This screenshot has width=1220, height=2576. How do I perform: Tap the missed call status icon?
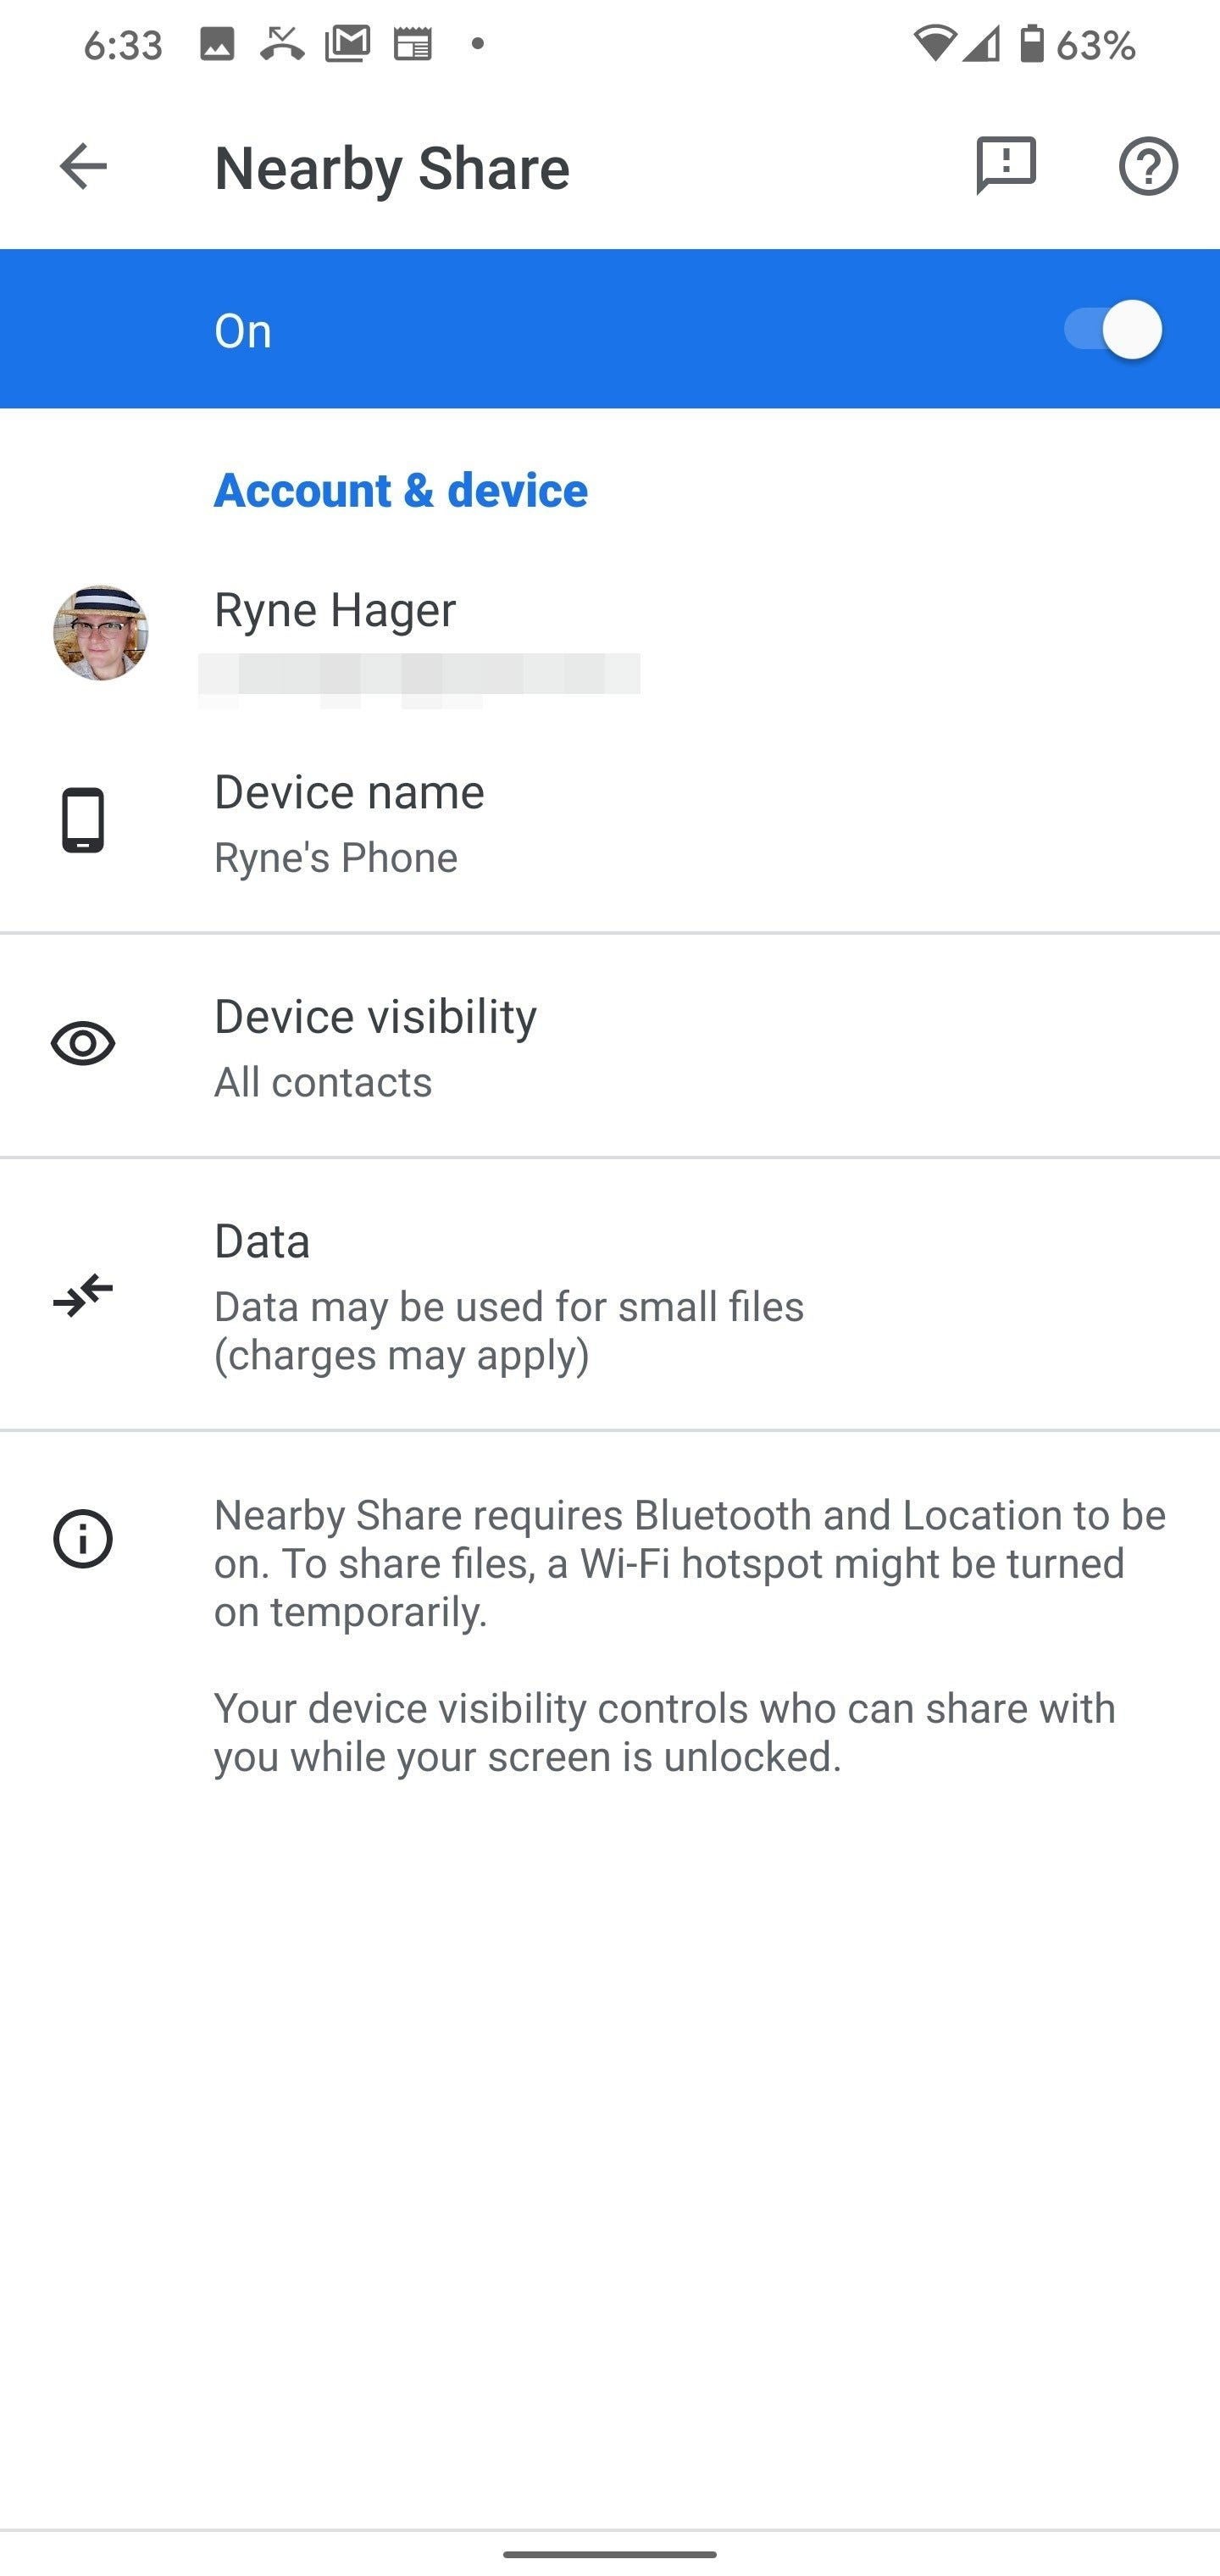282,44
